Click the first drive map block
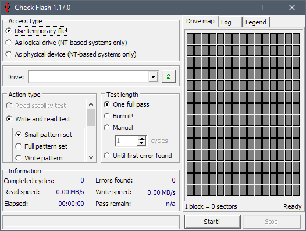This screenshot has height=231, width=306. coord(190,38)
